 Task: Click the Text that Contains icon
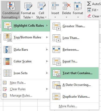57,73
